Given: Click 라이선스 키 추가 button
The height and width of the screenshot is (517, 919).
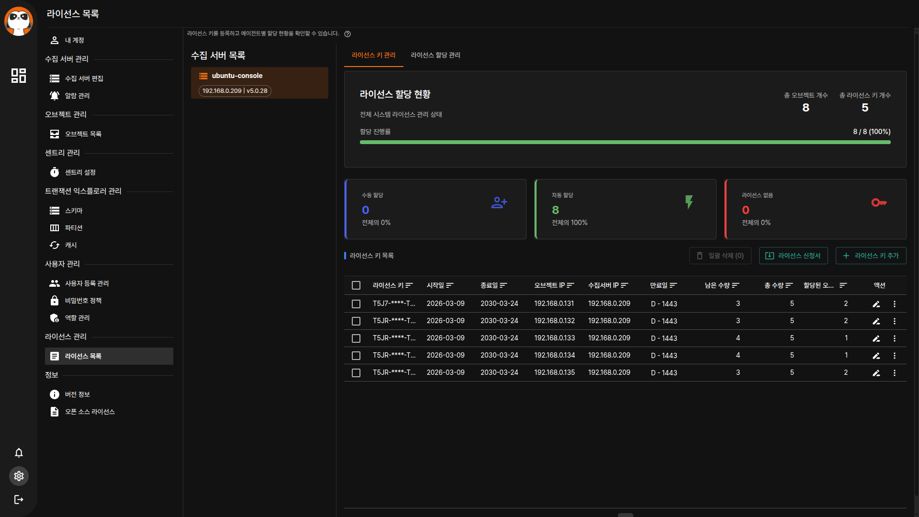Looking at the screenshot, I should coord(871,256).
